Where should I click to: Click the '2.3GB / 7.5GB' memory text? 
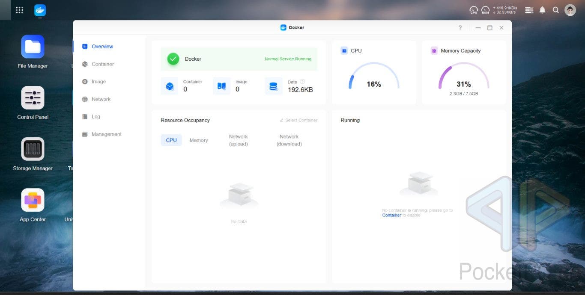pos(464,94)
